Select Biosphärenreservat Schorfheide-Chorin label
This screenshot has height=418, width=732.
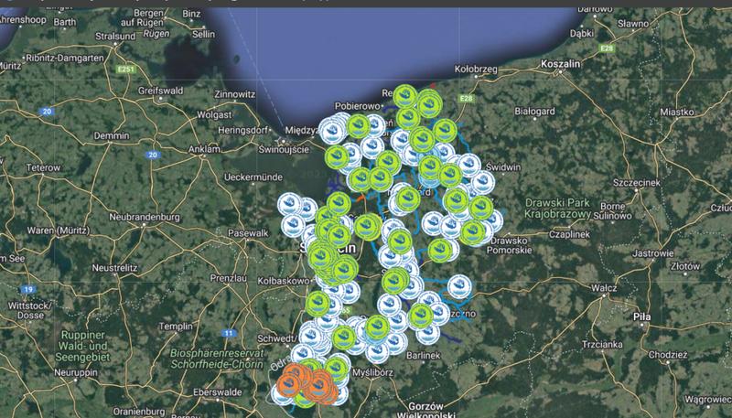click(217, 359)
